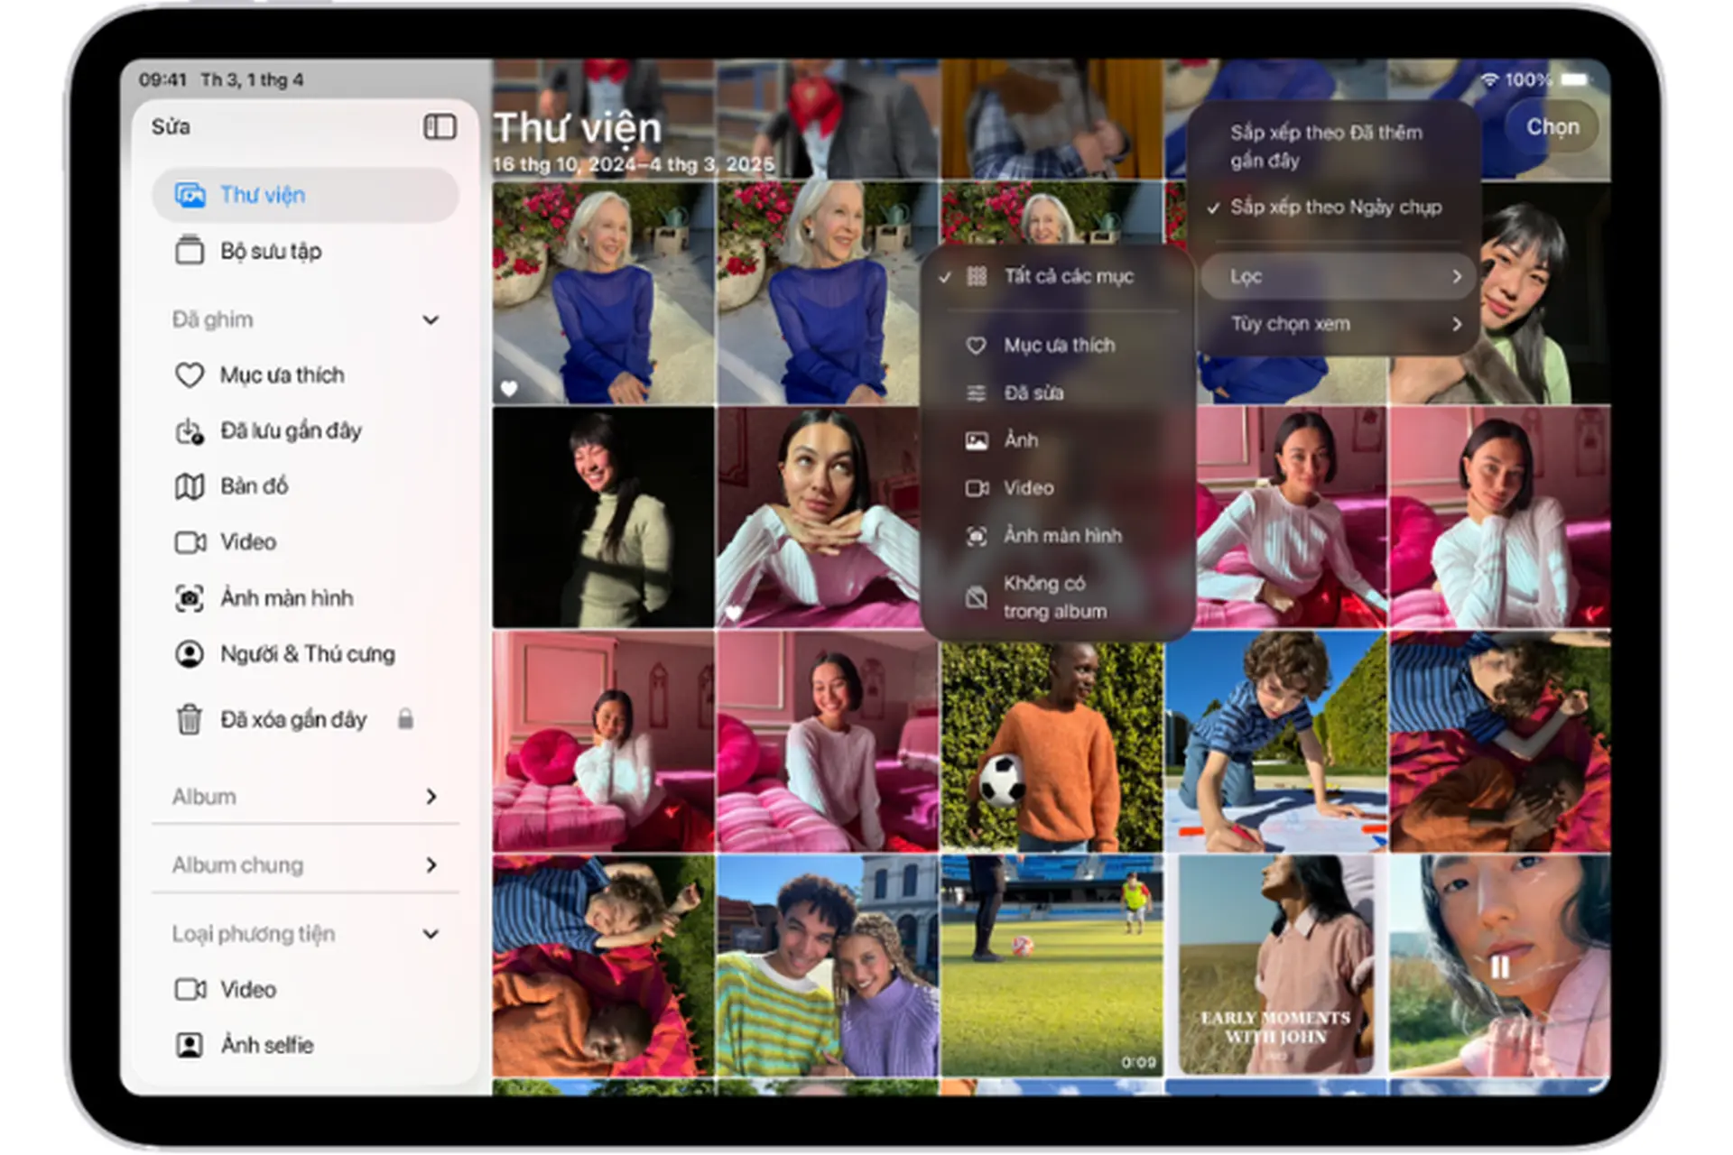This screenshot has width=1733, height=1155.
Task: Open the Early Moments with John memory
Action: click(1275, 966)
